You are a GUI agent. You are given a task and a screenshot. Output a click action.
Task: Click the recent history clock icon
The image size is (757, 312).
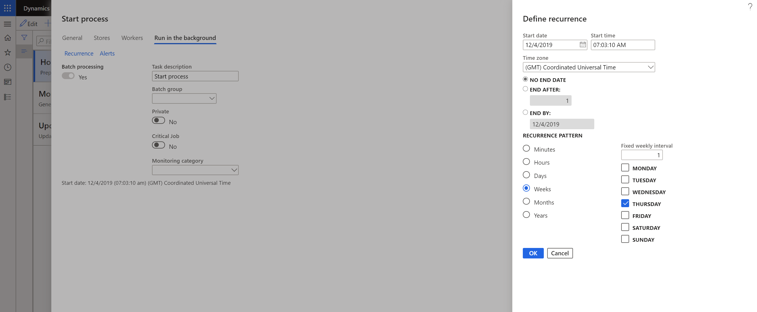point(8,67)
